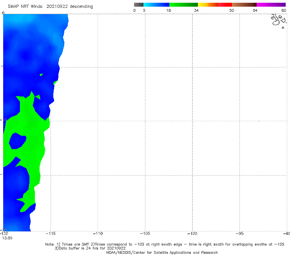Click the color bar label '5'

click(144, 11)
